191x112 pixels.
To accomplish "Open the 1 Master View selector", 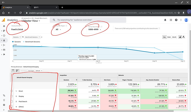I will pos(31,21).
